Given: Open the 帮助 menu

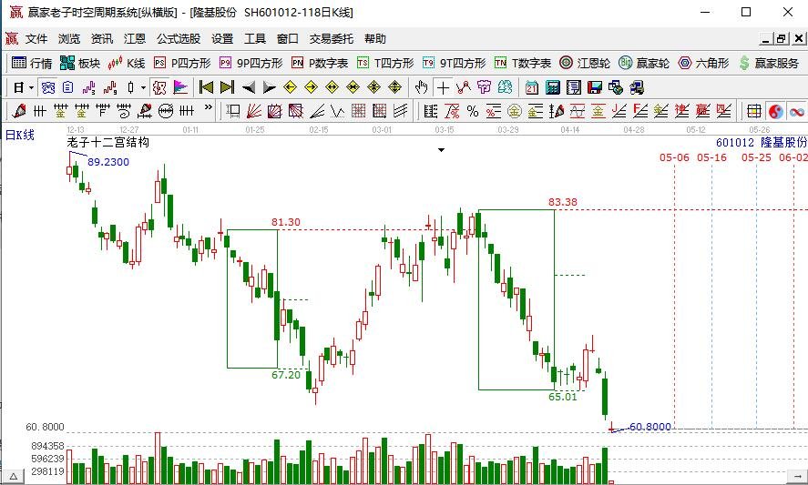Looking at the screenshot, I should tap(375, 38).
